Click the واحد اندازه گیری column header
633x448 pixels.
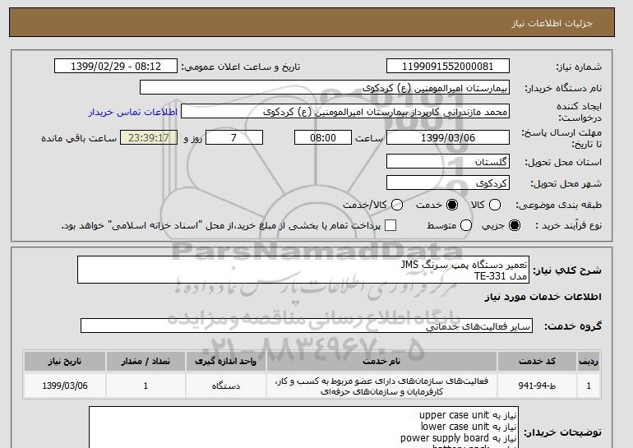(x=226, y=361)
